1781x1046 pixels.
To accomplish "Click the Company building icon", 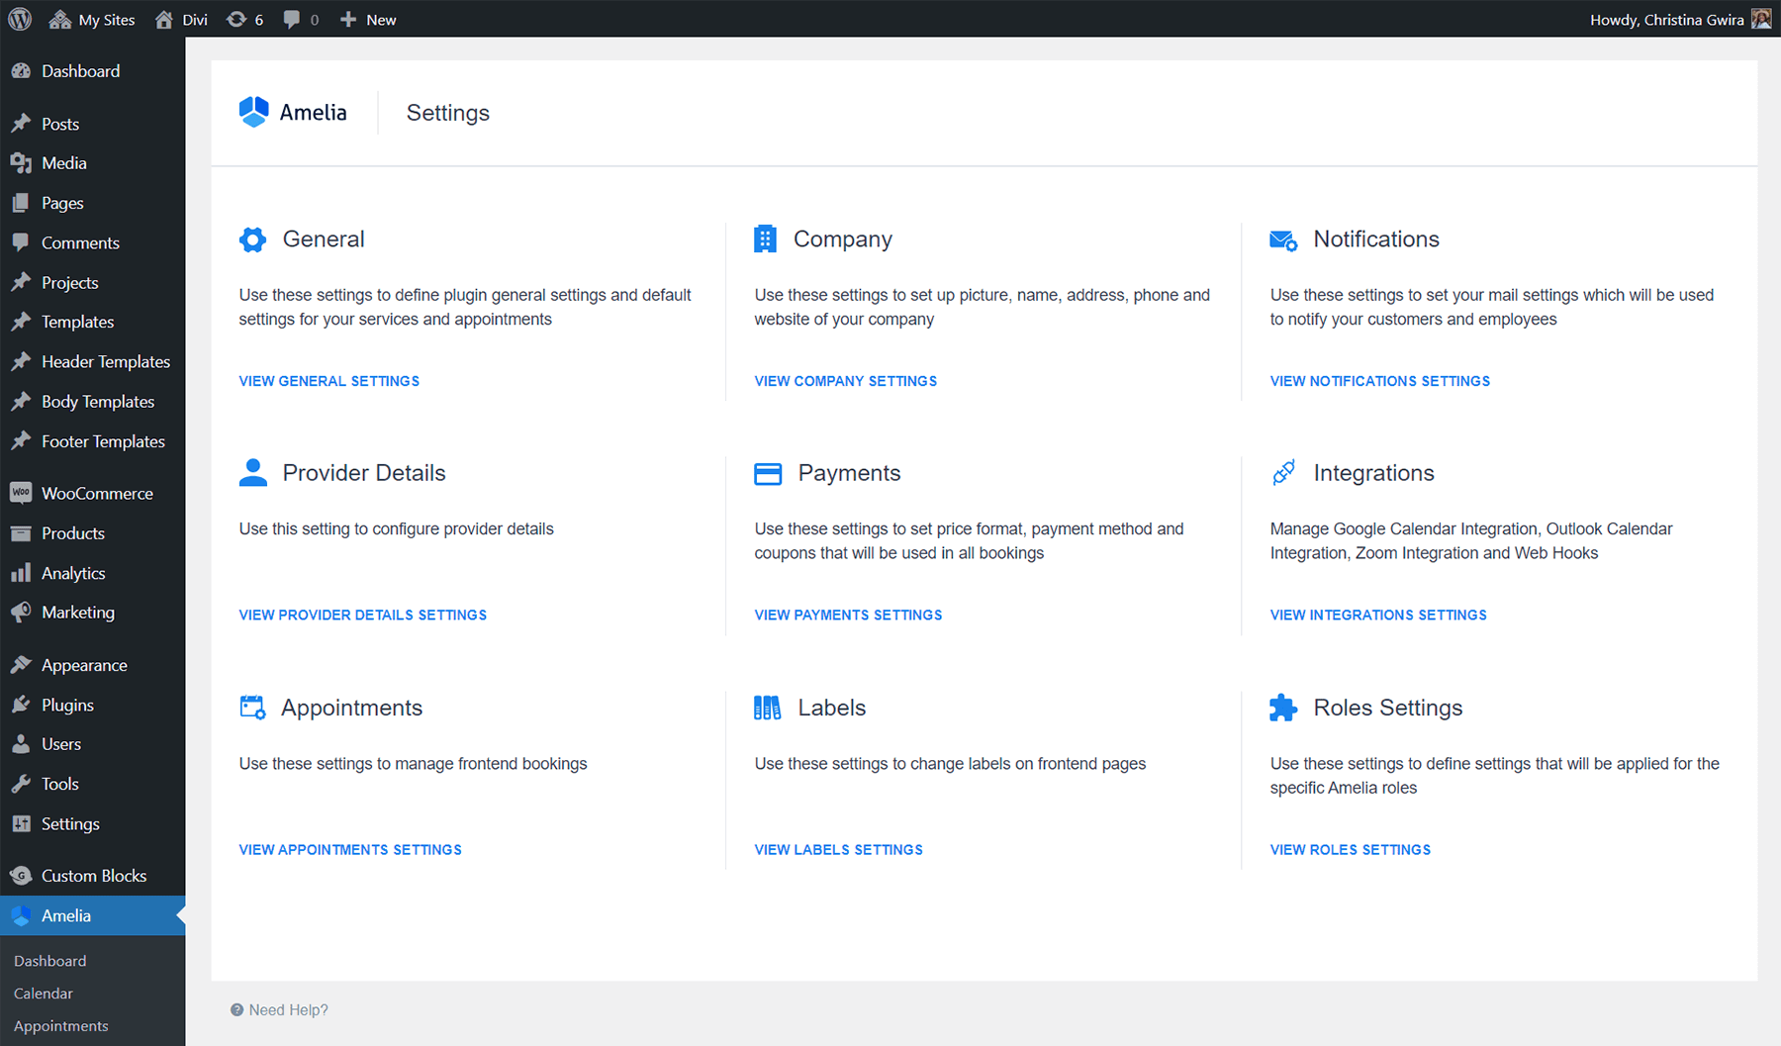I will (x=765, y=239).
